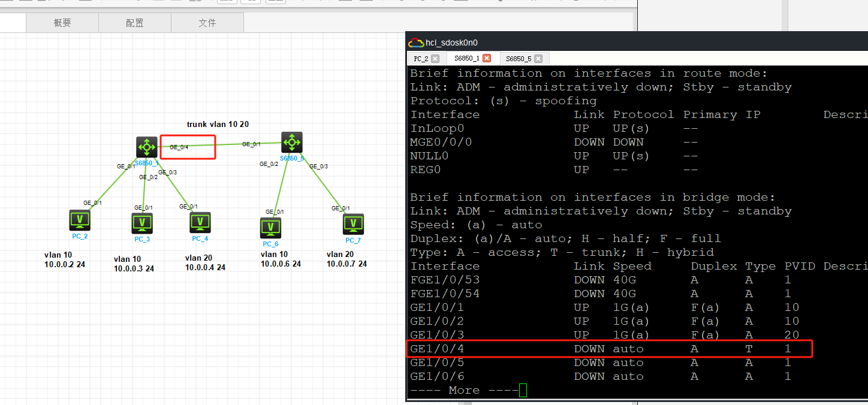Close the PC_2 terminal tab
This screenshot has width=868, height=405.
(x=435, y=59)
